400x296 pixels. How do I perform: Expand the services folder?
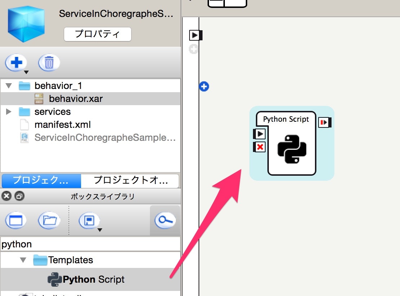(8, 111)
